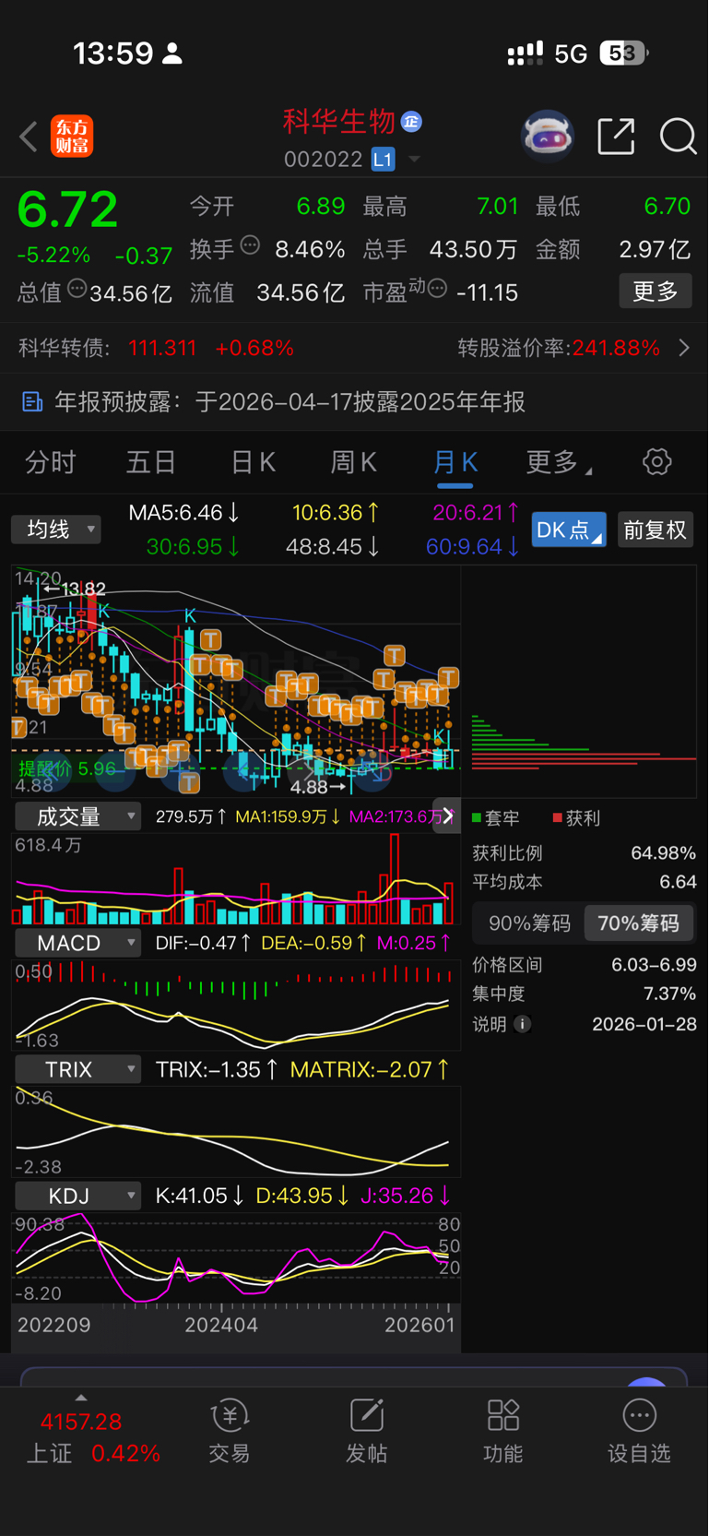Tap info icon next to 换手
This screenshot has height=1536, width=709.
click(x=250, y=245)
